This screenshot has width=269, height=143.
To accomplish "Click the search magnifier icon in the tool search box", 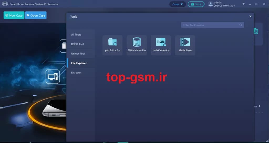I will 241,25.
